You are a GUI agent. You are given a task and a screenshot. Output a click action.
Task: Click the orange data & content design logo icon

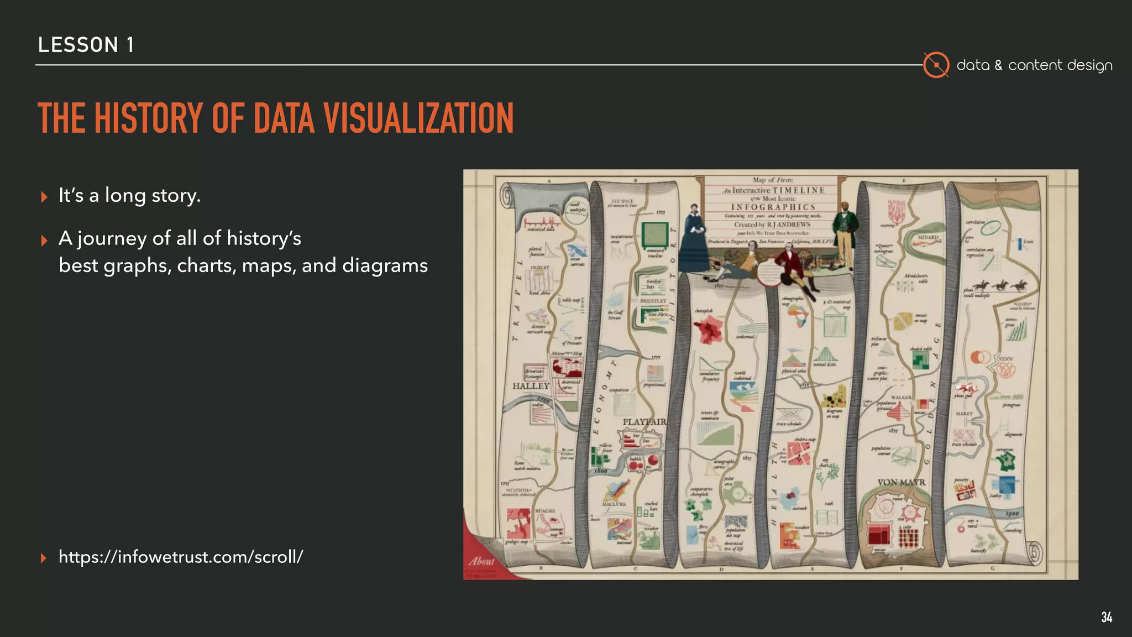coord(936,65)
